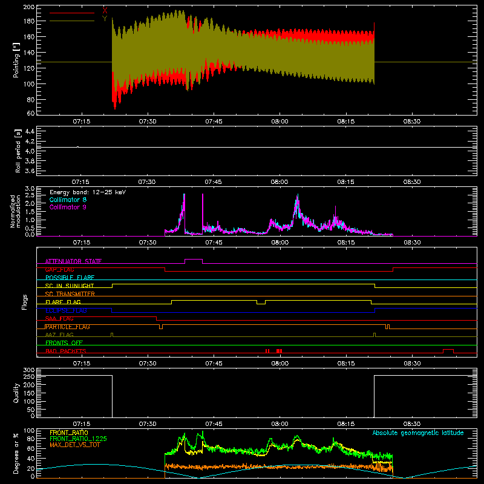Image resolution: width=484 pixels, height=484 pixels.
Task: Select the red 'X' legend label
Action: [x=105, y=11]
